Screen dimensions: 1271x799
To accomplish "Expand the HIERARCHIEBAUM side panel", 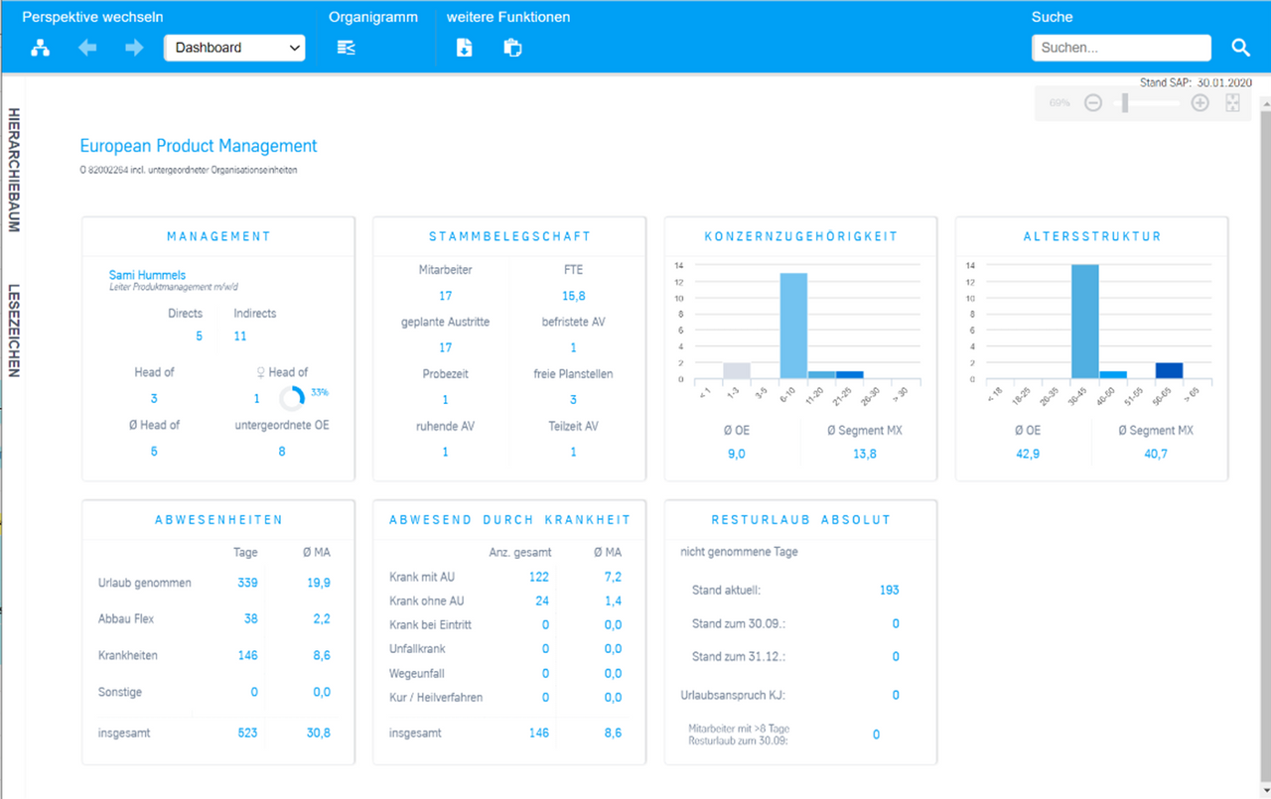I will 14,169.
